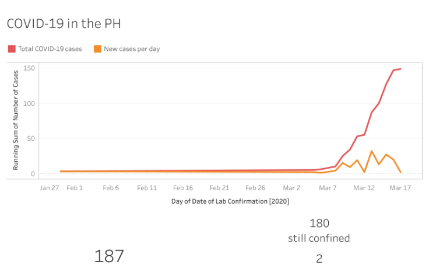Image resolution: width=429 pixels, height=265 pixels.
Task: Click the "150" y-axis tick label
Action: (x=29, y=68)
